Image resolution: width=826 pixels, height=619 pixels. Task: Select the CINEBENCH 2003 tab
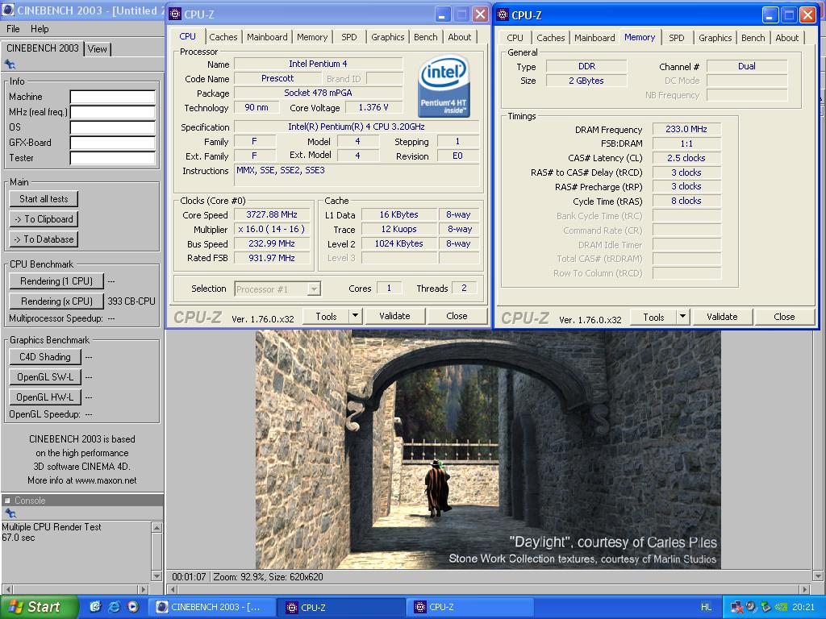[x=43, y=48]
